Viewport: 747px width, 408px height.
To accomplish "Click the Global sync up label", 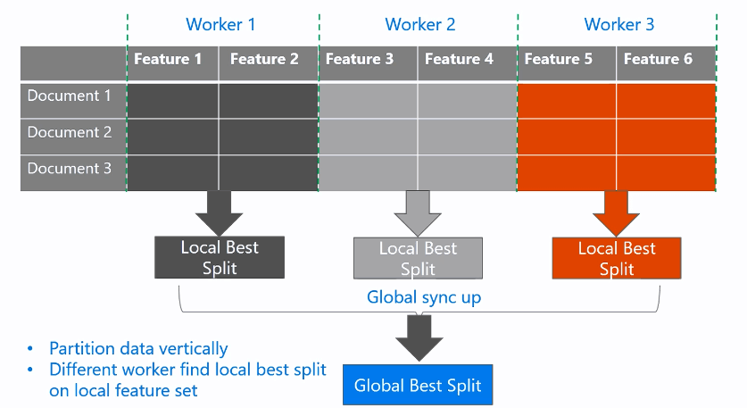I will click(x=424, y=297).
